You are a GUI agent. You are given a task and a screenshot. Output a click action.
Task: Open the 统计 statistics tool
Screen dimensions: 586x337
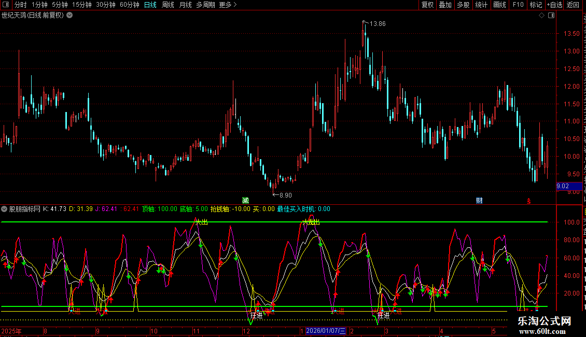[481, 5]
